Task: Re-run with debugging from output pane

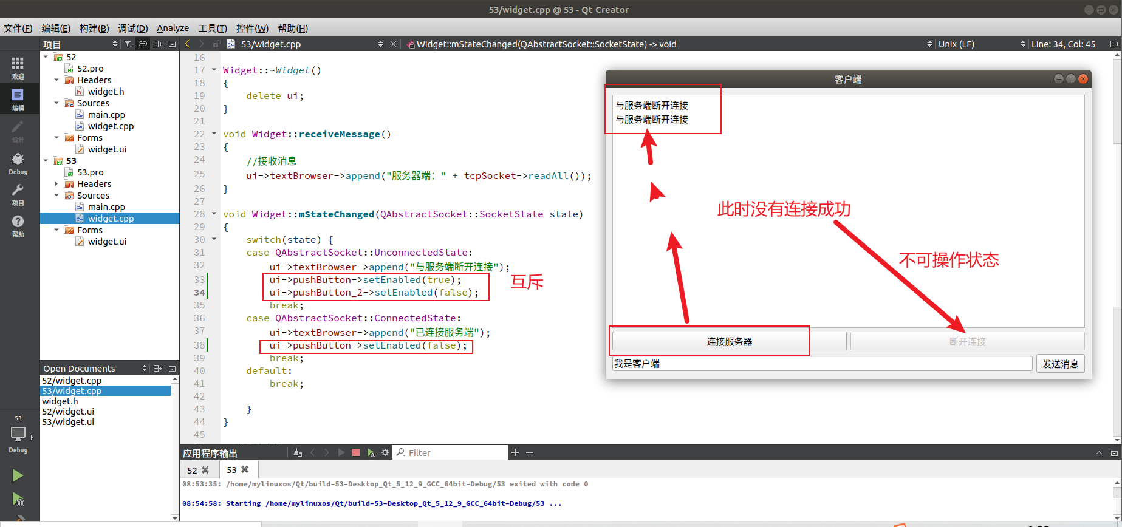Action: pyautogui.click(x=371, y=452)
